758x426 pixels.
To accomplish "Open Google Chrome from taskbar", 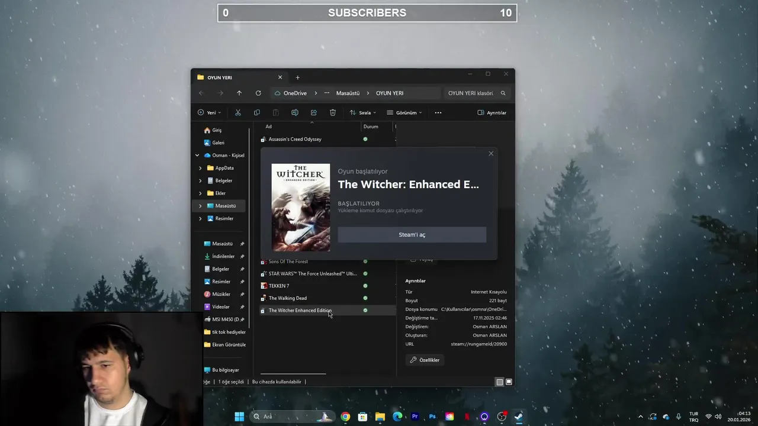I will 345,417.
